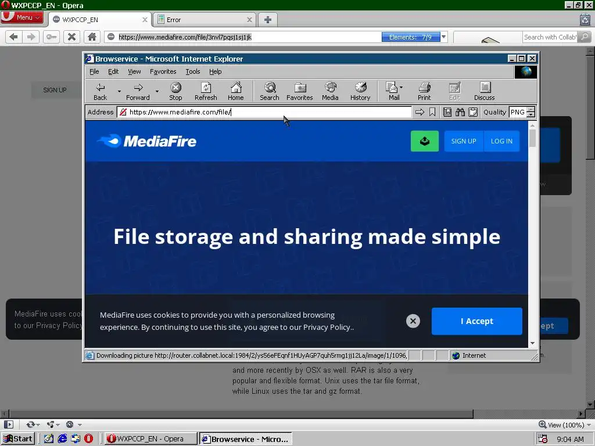This screenshot has height=446, width=595.
Task: Switch to the WXPCCP_EN tab in Opera
Action: 99,20
